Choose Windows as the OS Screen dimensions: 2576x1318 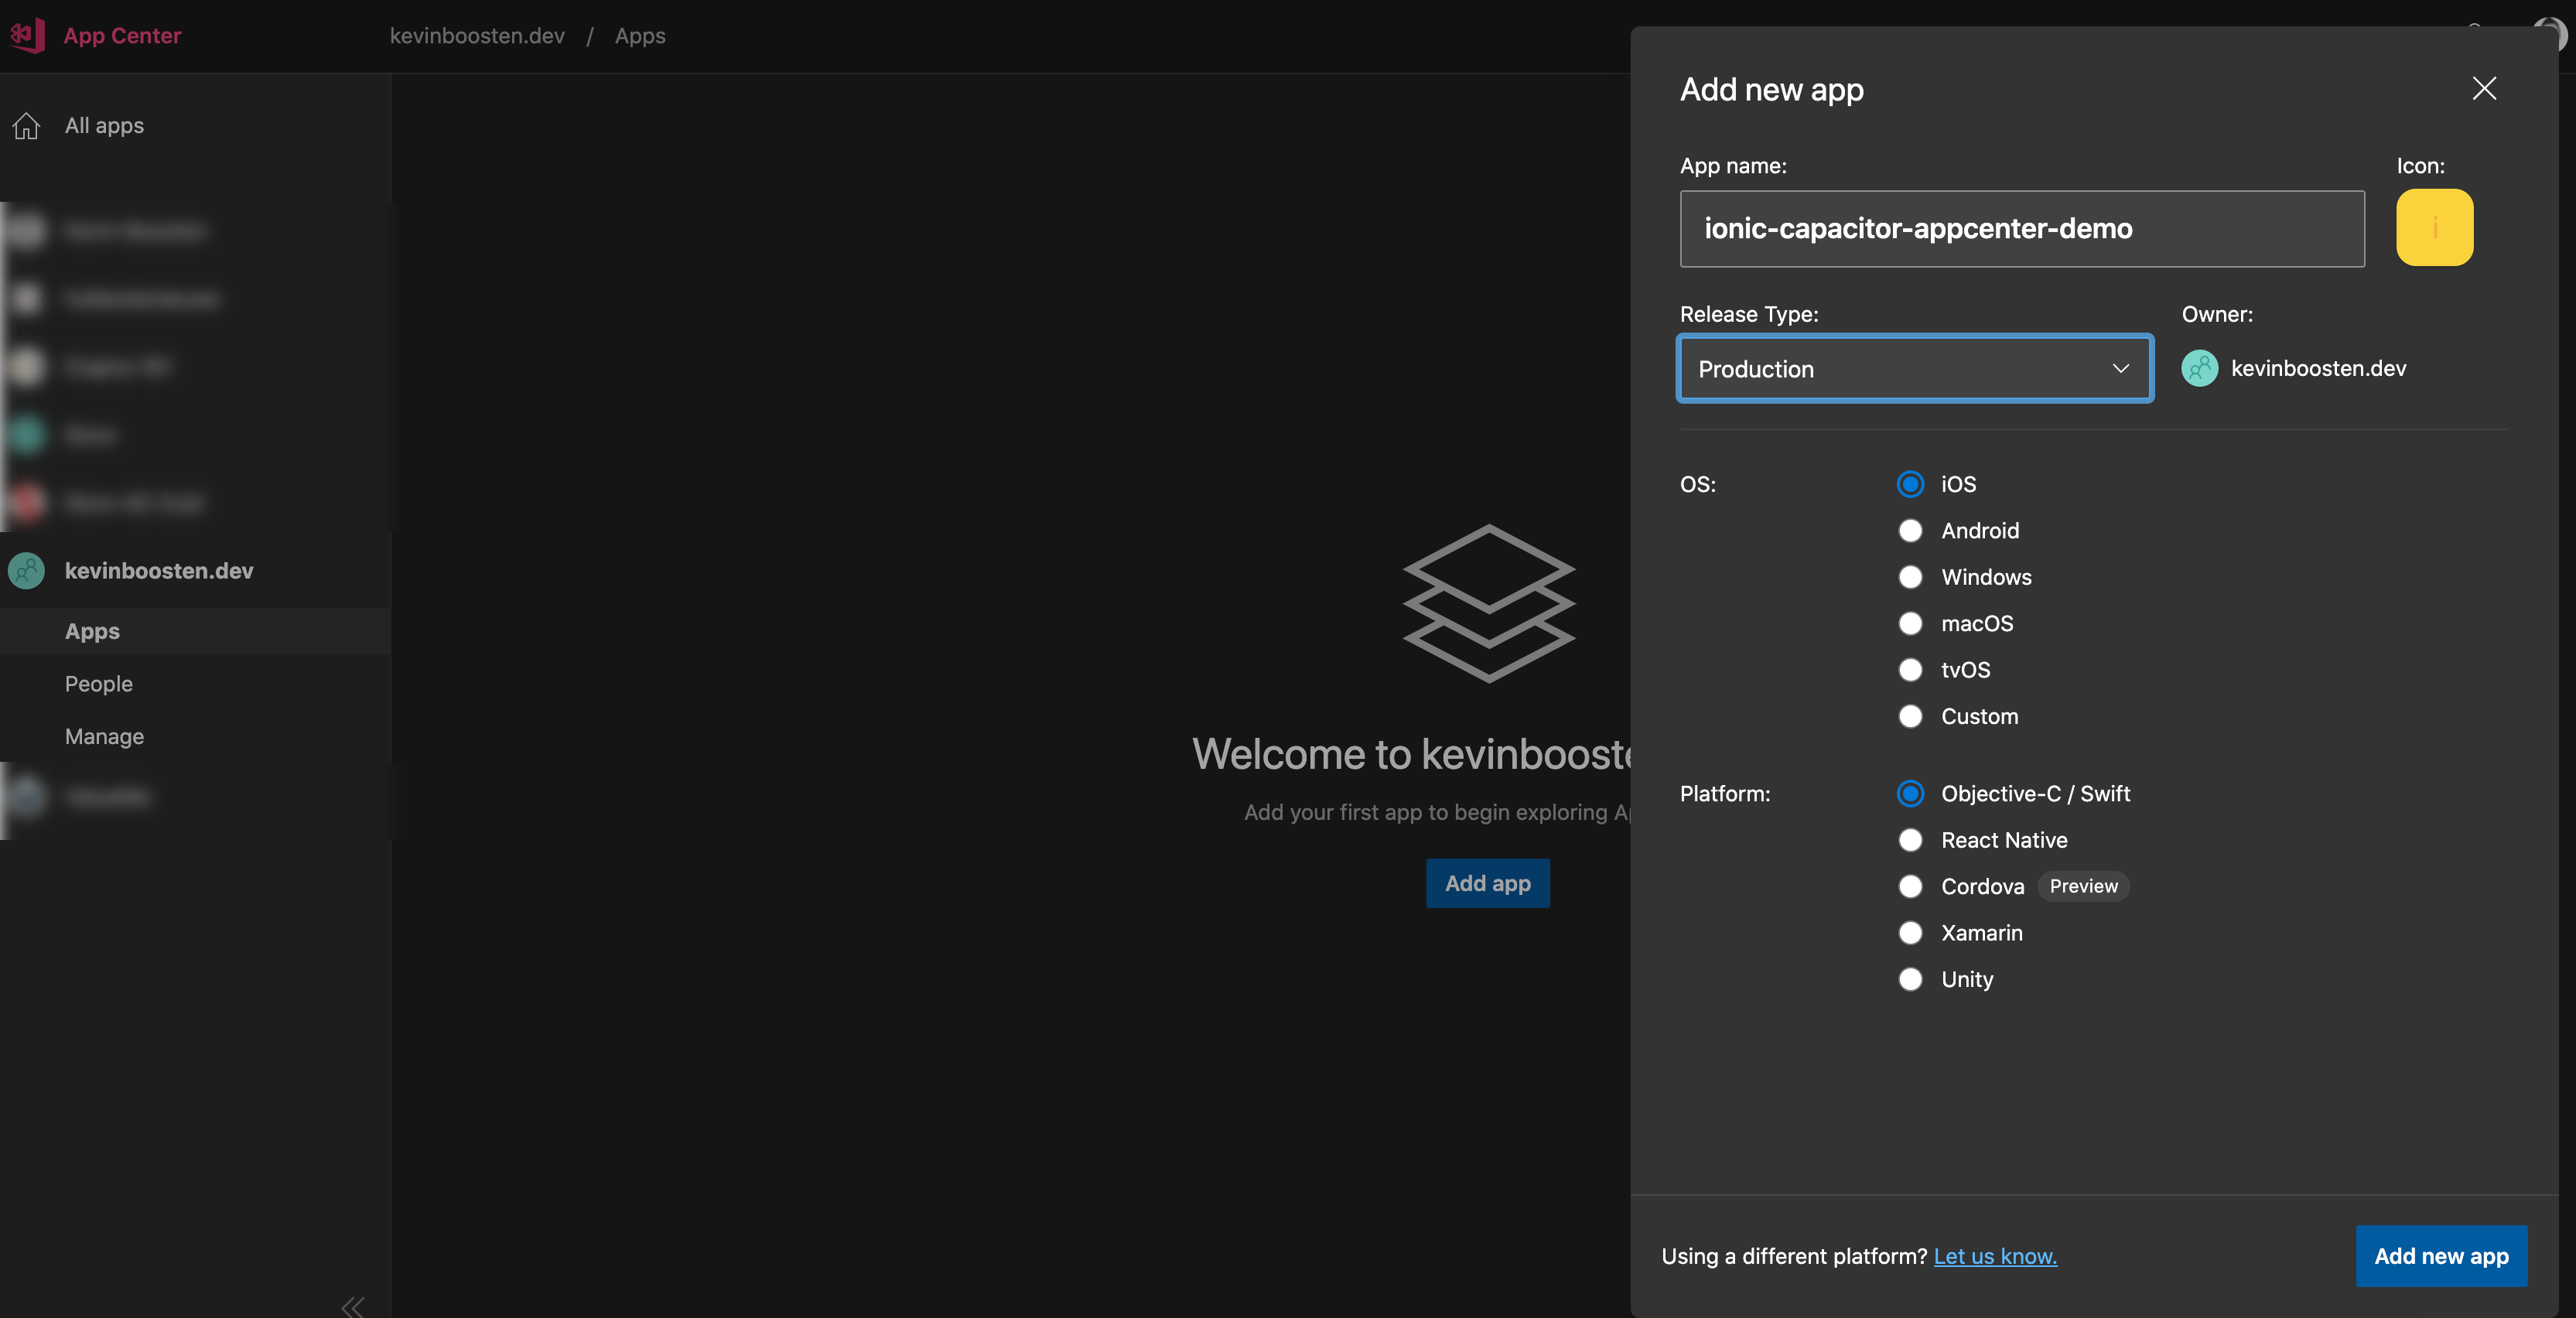(1910, 577)
